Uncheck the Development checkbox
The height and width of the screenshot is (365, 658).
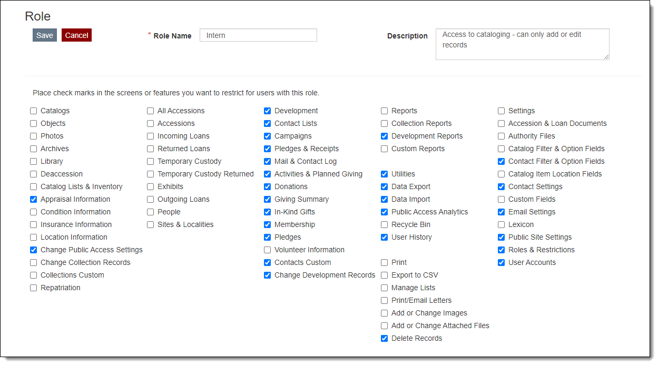[267, 111]
